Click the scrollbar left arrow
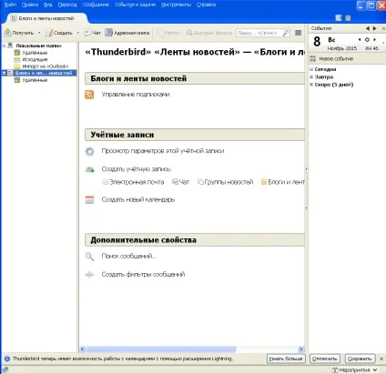Viewport: 386px width, 374px height. point(83,349)
